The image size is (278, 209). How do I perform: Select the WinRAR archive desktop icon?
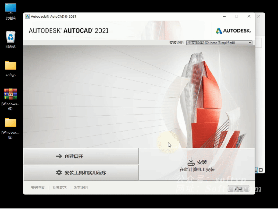point(11,99)
